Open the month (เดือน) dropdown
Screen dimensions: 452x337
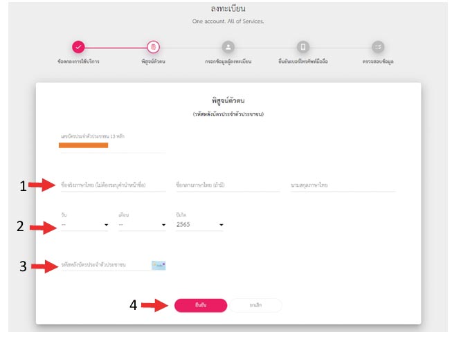(x=142, y=225)
